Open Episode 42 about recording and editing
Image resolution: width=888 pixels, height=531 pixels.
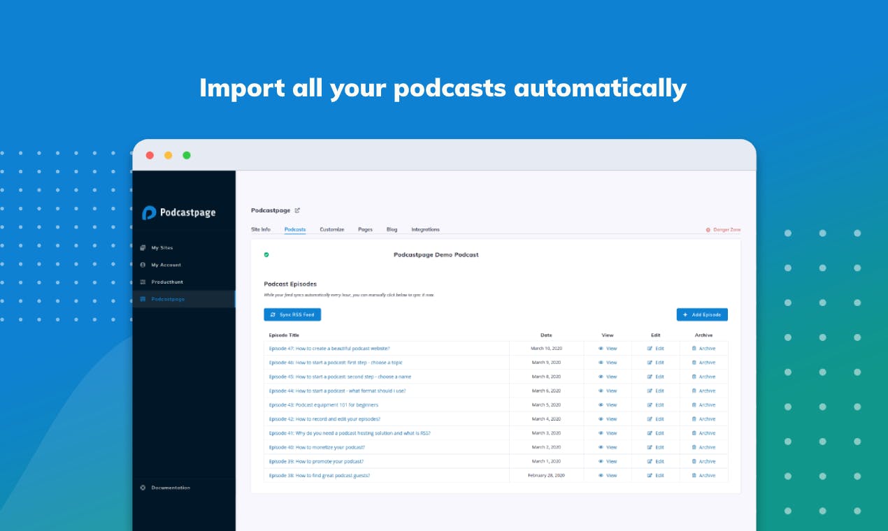click(x=324, y=419)
